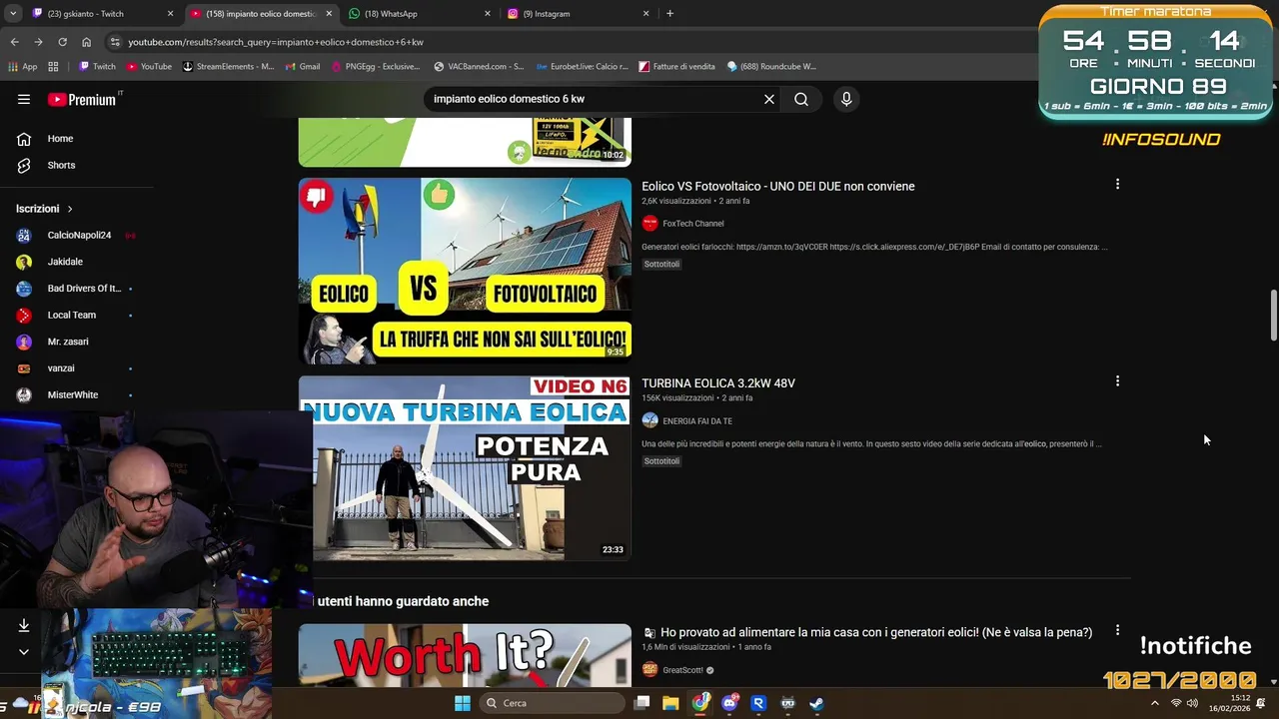
Task: Click the address bar URL
Action: click(276, 42)
